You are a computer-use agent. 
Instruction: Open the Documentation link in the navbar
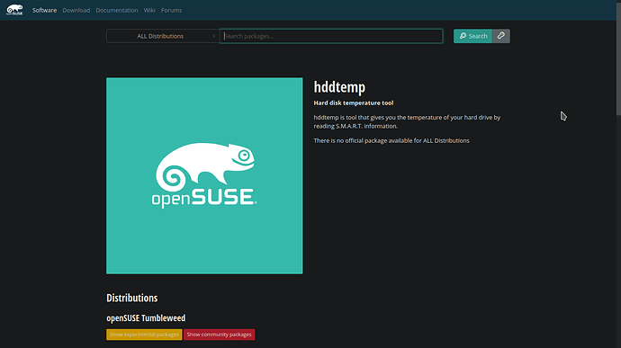point(117,10)
